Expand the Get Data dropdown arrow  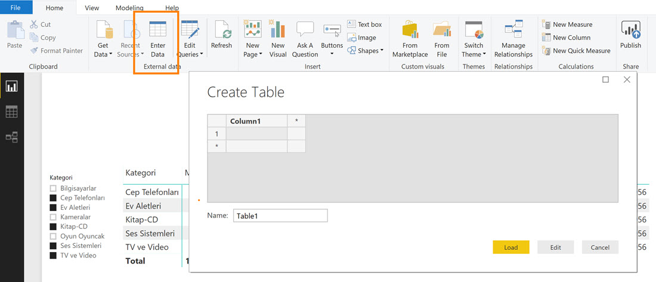tap(111, 54)
